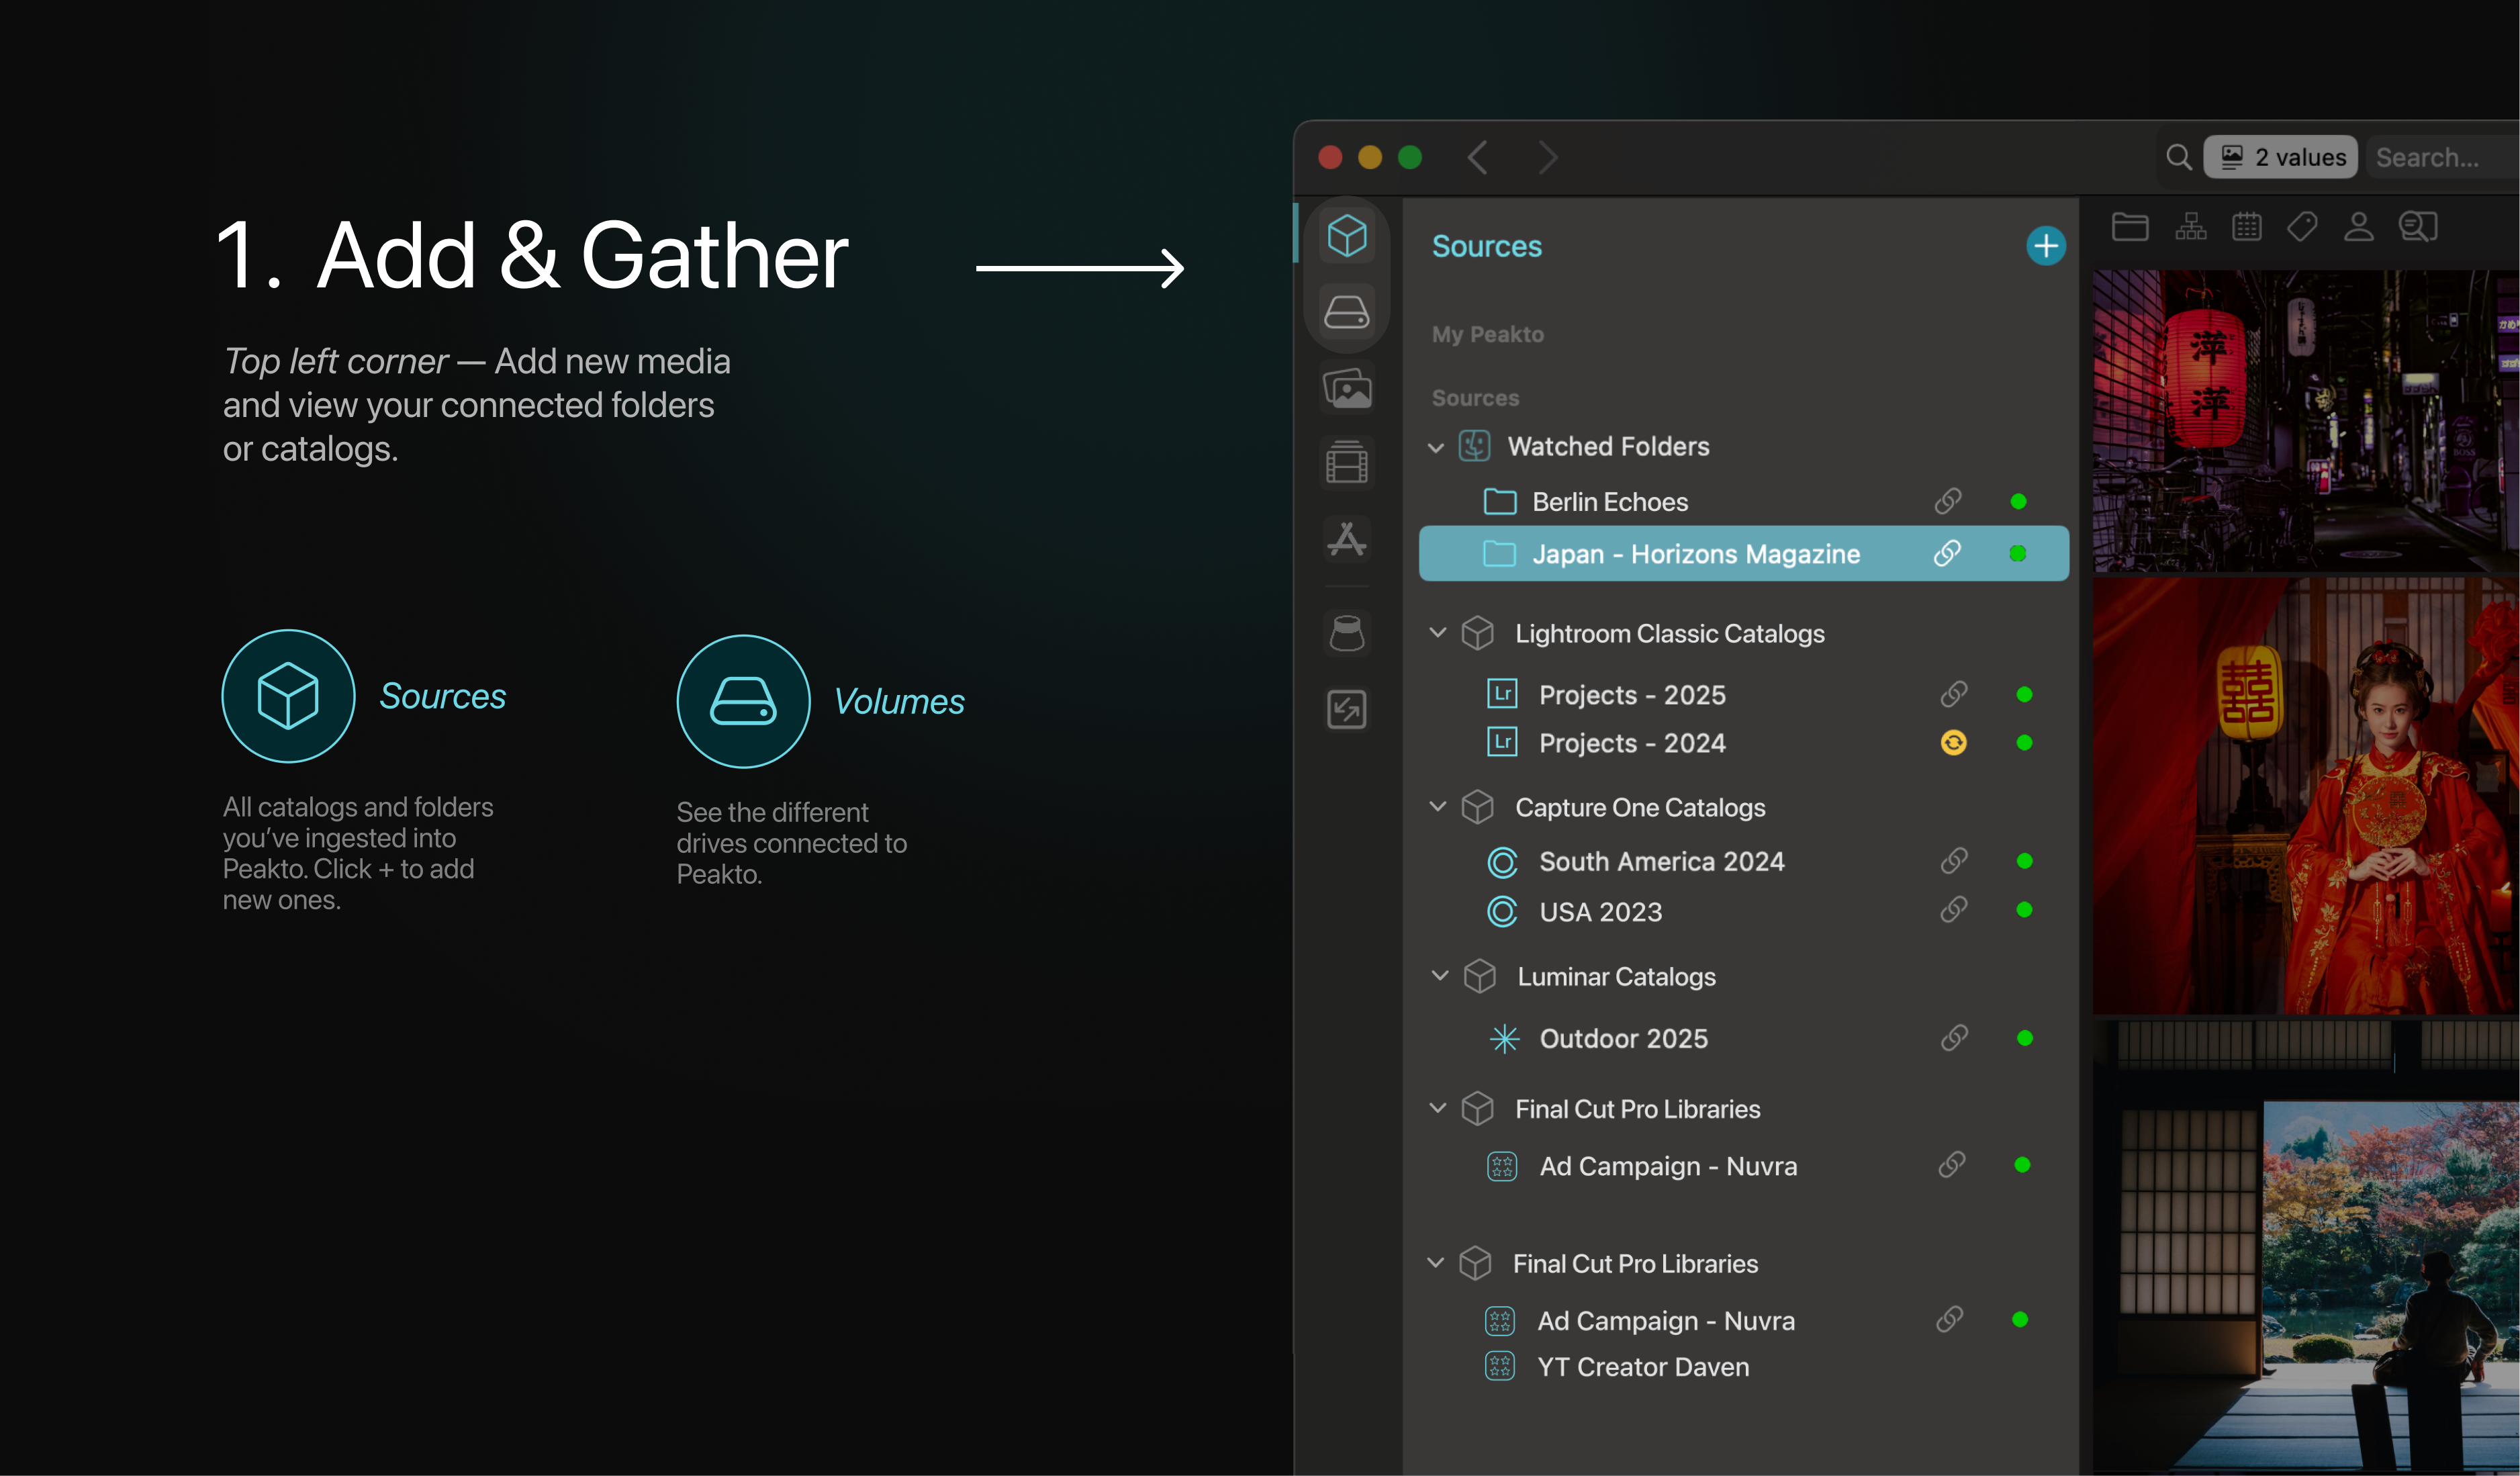Viewport: 2520px width, 1476px height.
Task: Collapse the Lightroom Classic Catalogs group
Action: 1438,633
